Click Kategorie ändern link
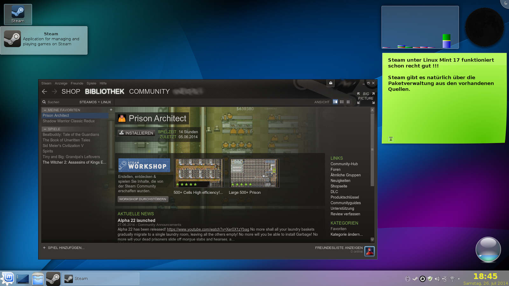Viewport: 509px width, 286px height. [347, 235]
